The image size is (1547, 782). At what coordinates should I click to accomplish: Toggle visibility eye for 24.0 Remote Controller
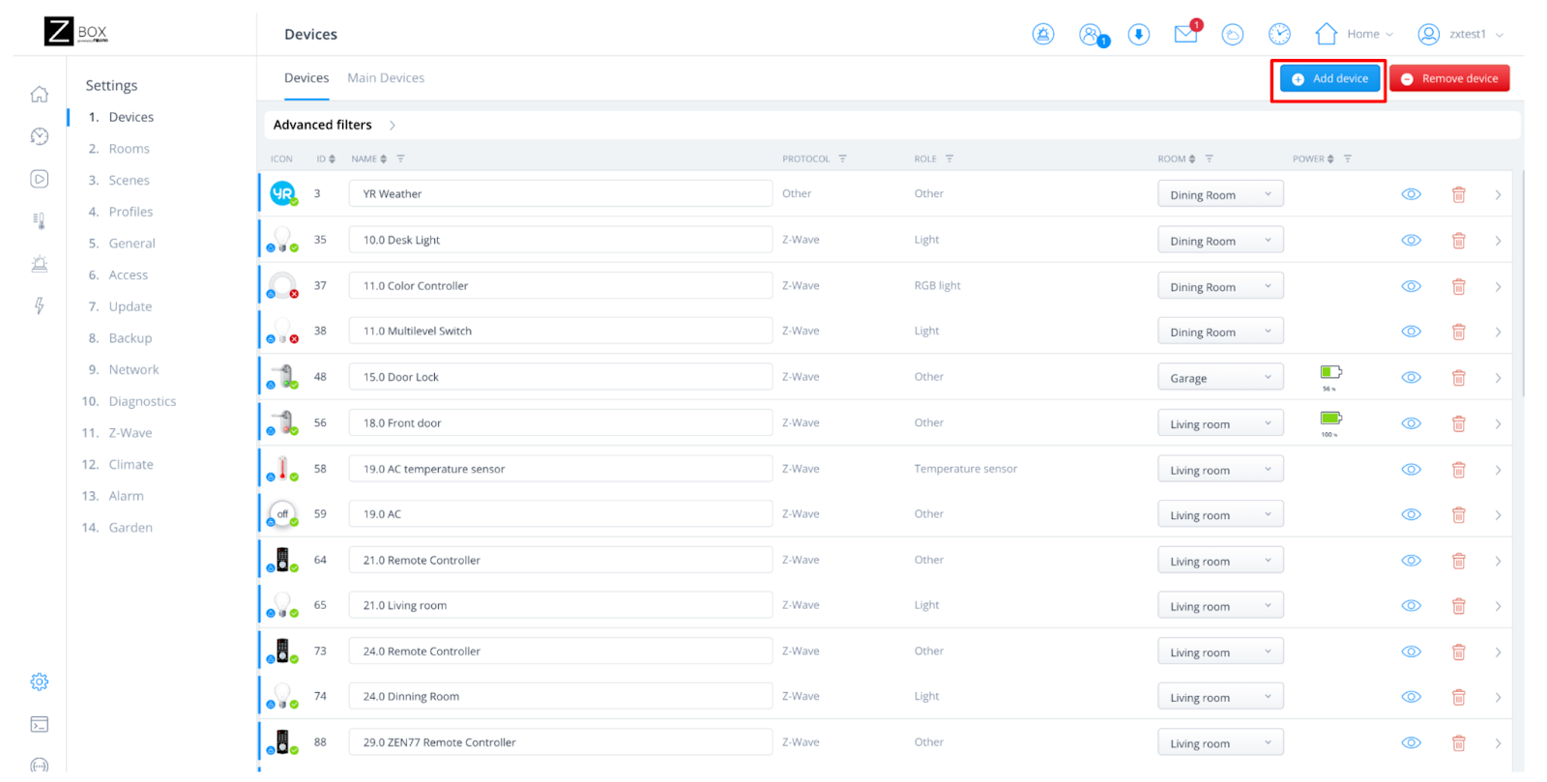[x=1411, y=652]
